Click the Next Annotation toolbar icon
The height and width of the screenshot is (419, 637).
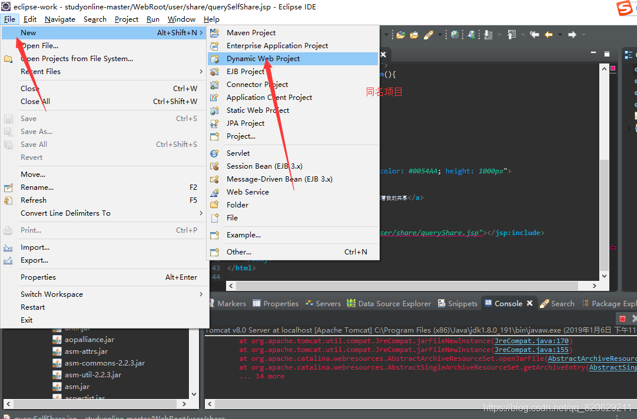coord(488,35)
